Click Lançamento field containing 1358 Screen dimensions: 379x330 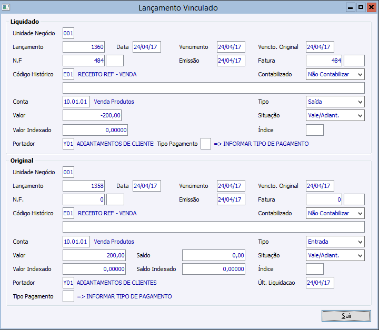pos(84,186)
